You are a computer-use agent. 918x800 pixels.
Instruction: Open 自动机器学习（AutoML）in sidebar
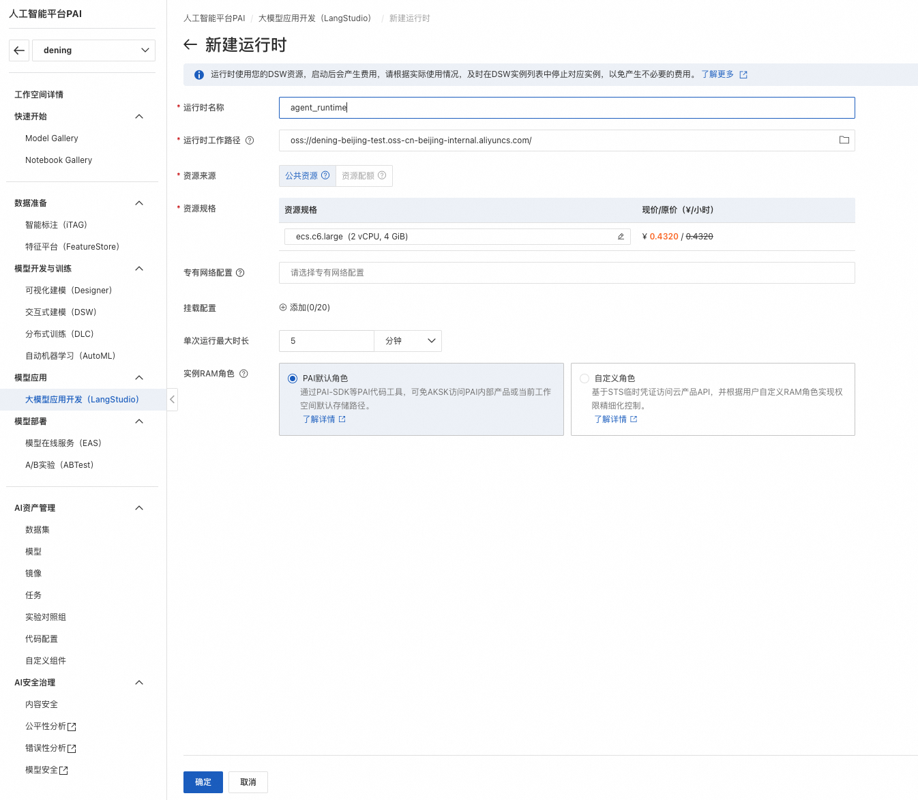[x=70, y=356]
